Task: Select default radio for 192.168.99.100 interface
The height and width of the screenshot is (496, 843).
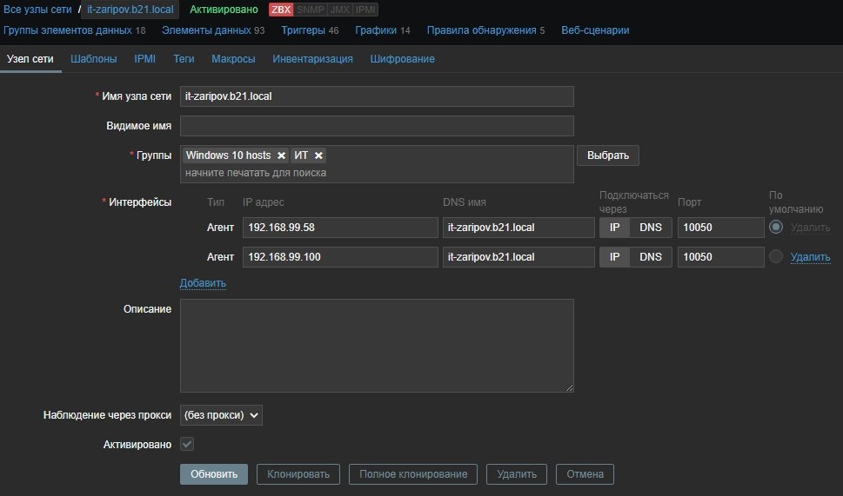Action: tap(775, 256)
